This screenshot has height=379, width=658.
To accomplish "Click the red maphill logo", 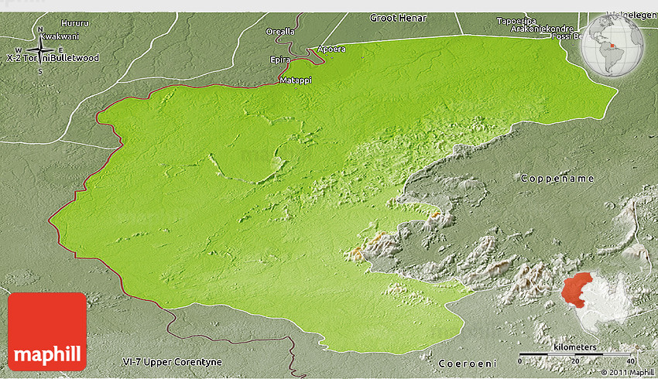I will (x=47, y=331).
